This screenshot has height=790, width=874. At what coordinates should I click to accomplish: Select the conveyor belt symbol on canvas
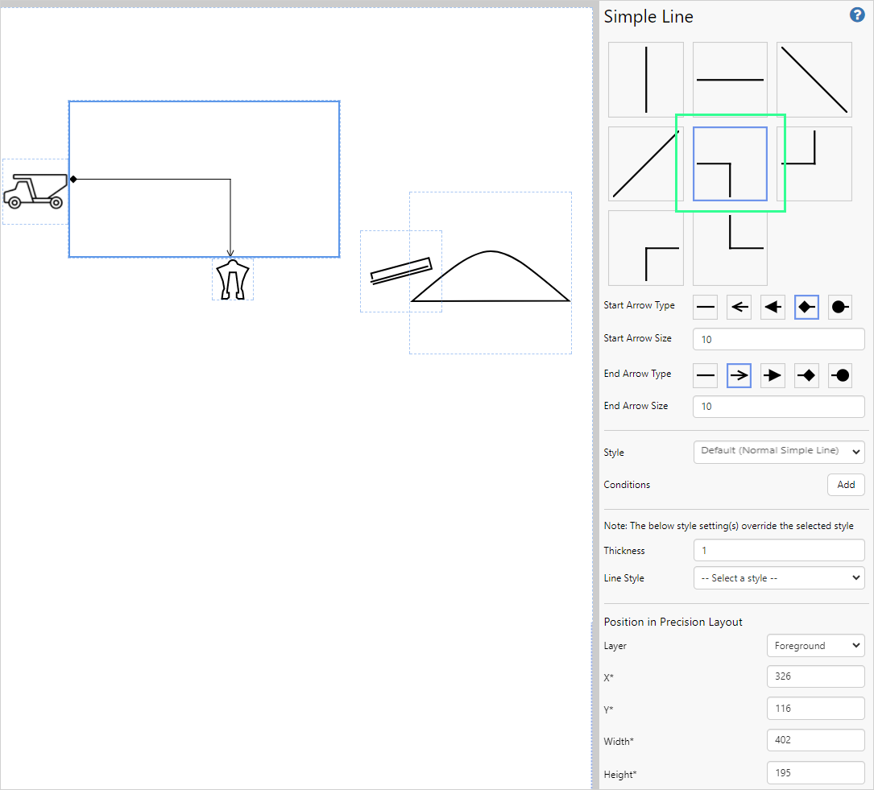click(x=400, y=271)
